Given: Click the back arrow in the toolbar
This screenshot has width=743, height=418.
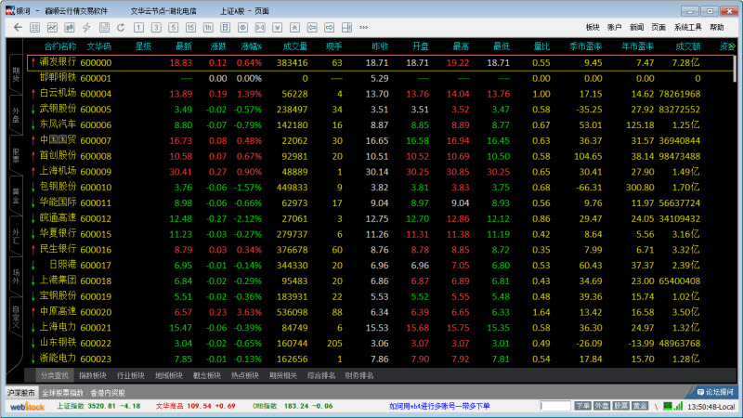Looking at the screenshot, I should pos(19,28).
